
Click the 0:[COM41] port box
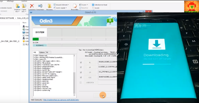[x=40, y=45]
